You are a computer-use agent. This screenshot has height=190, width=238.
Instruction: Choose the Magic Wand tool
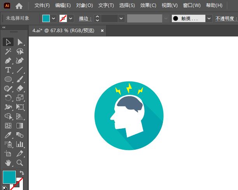click(x=8, y=52)
